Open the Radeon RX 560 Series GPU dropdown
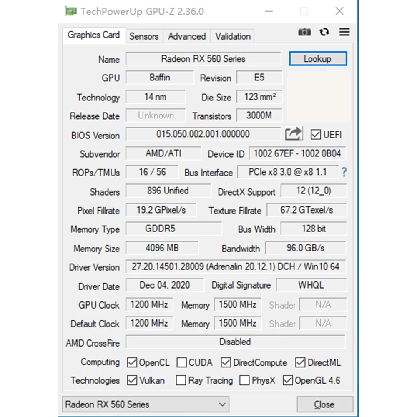This screenshot has height=417, width=417. (146, 404)
